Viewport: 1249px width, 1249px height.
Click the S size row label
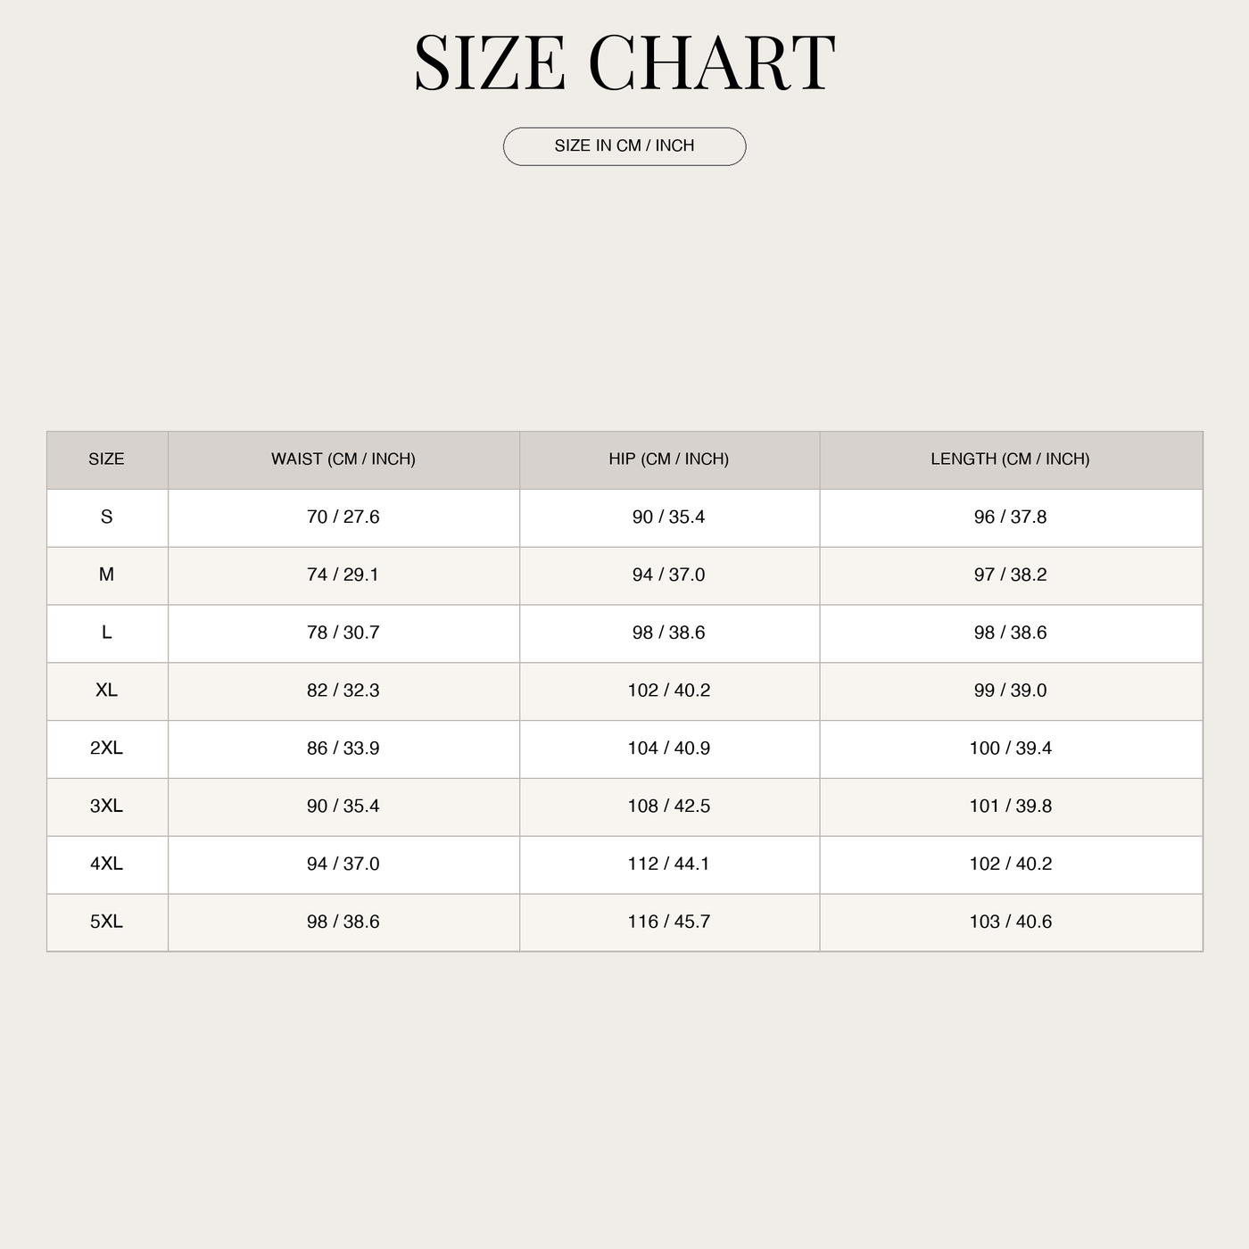click(107, 517)
